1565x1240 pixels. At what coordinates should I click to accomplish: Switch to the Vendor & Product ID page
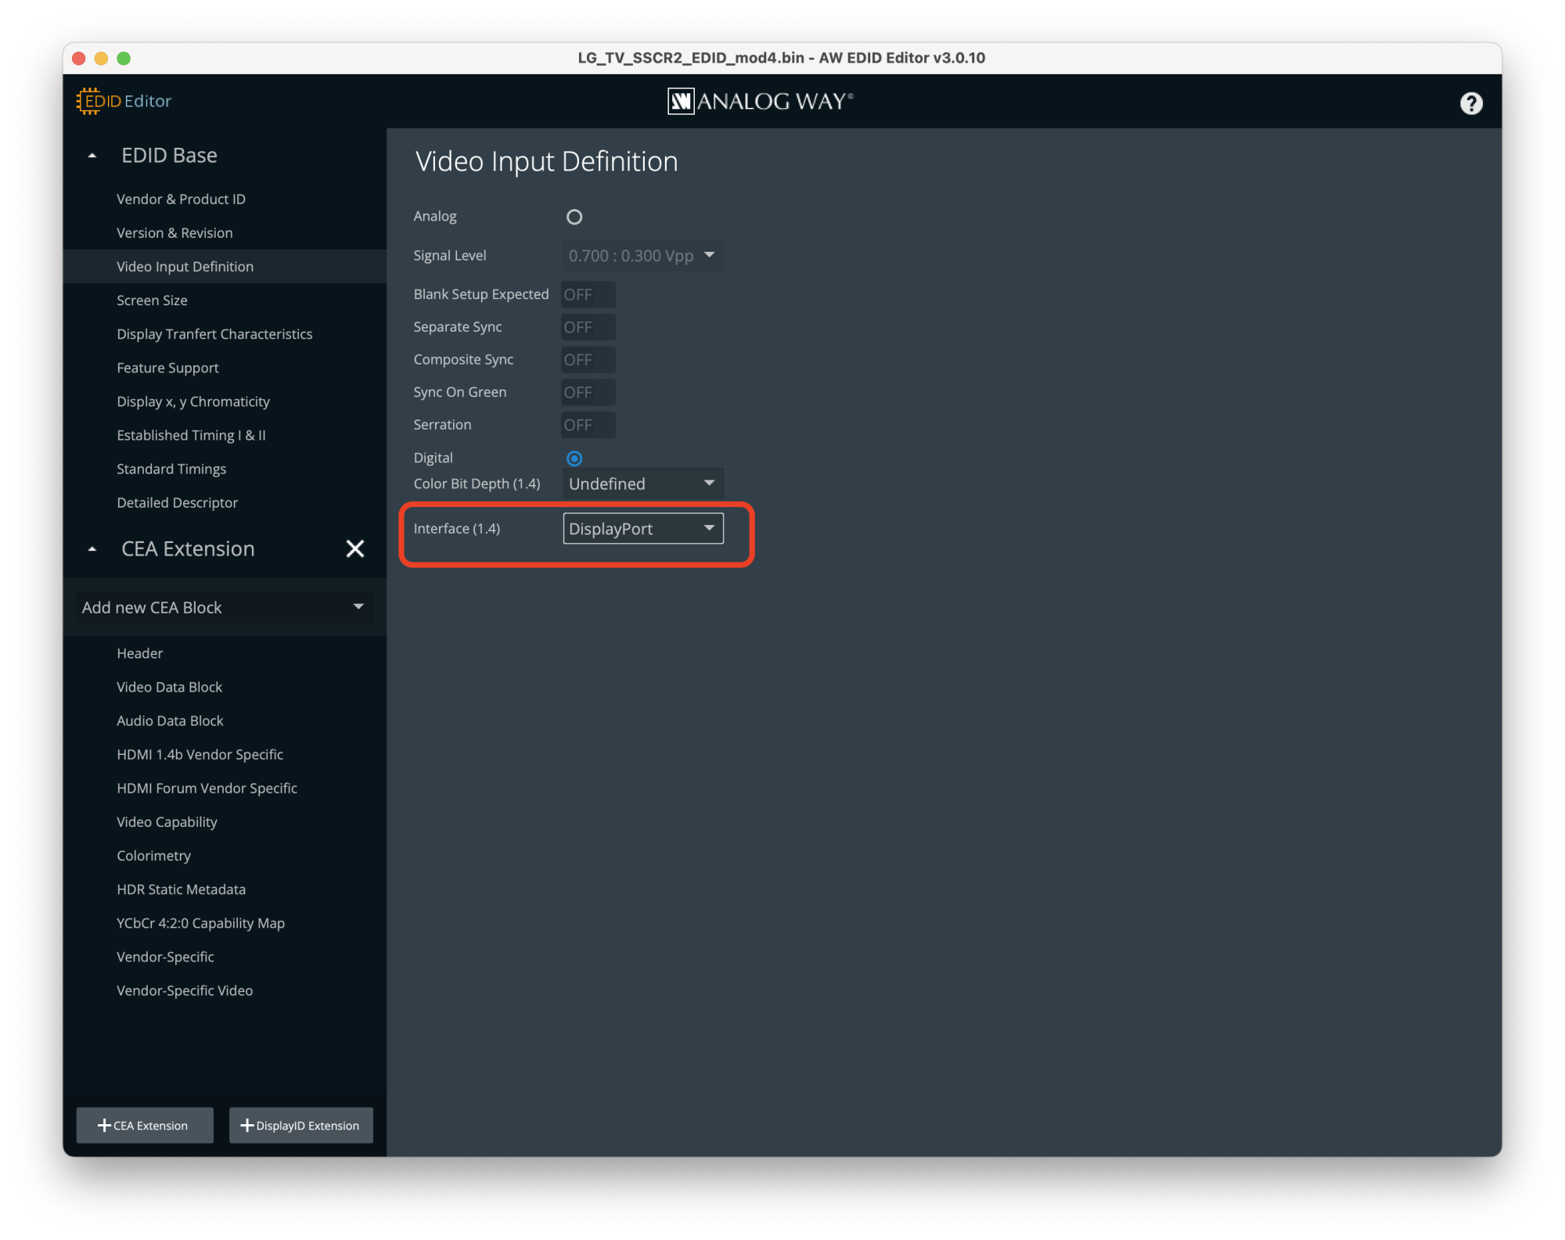point(182,199)
